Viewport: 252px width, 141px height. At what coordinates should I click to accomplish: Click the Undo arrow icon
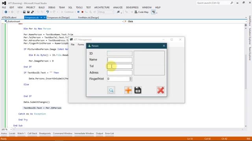(x=48, y=12)
